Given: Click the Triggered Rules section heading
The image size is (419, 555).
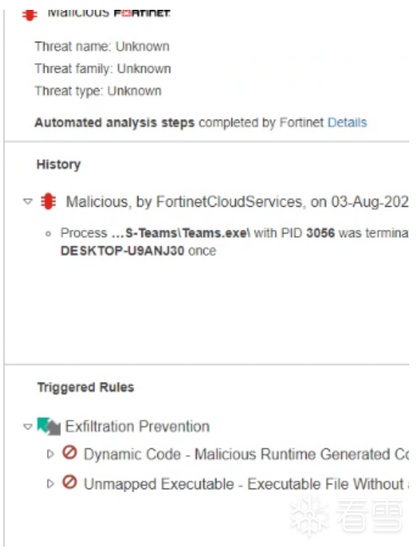Looking at the screenshot, I should 85,387.
